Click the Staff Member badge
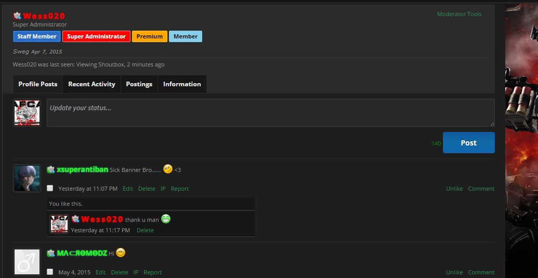Viewport: 538px width, 278px height. click(36, 36)
